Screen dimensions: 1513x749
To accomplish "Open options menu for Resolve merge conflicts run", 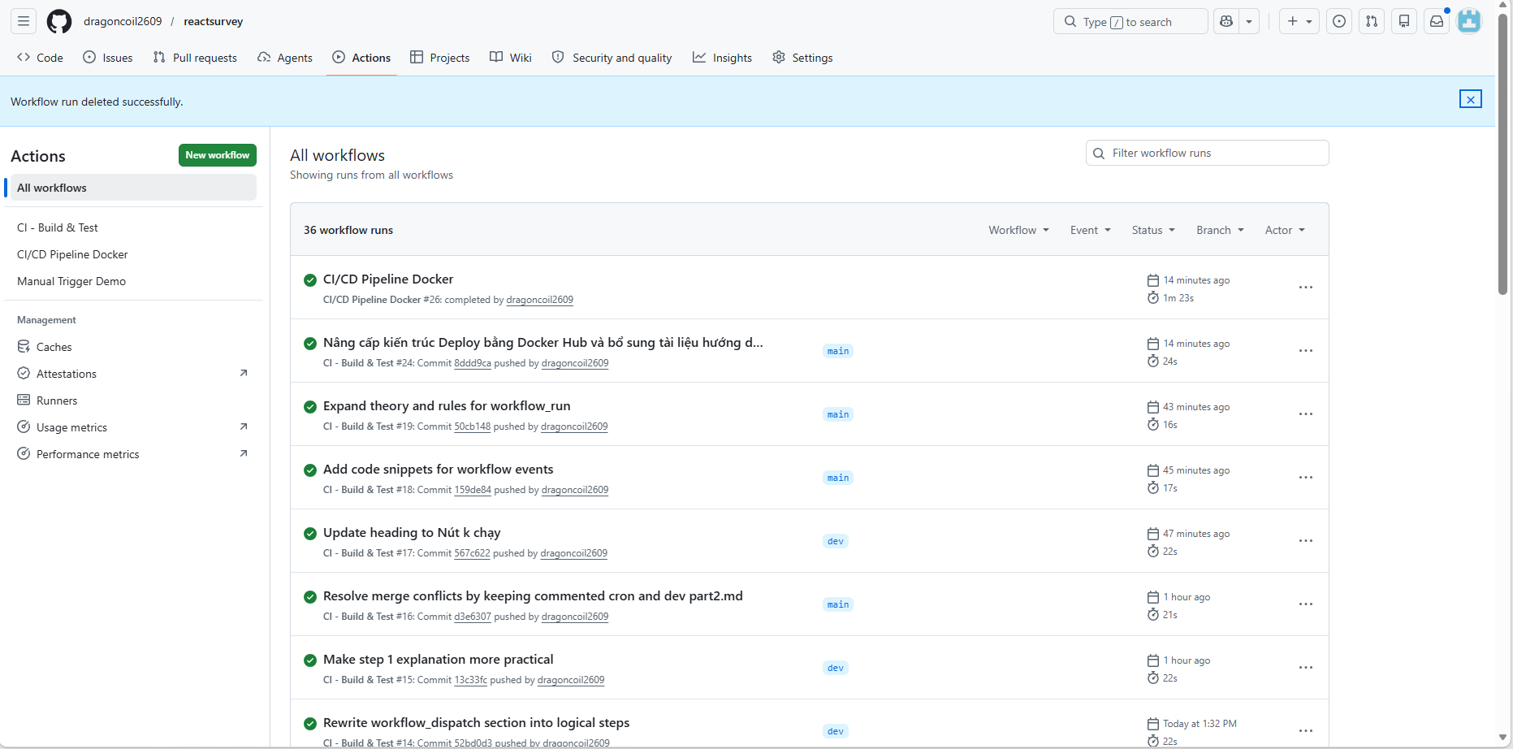I will [x=1305, y=604].
